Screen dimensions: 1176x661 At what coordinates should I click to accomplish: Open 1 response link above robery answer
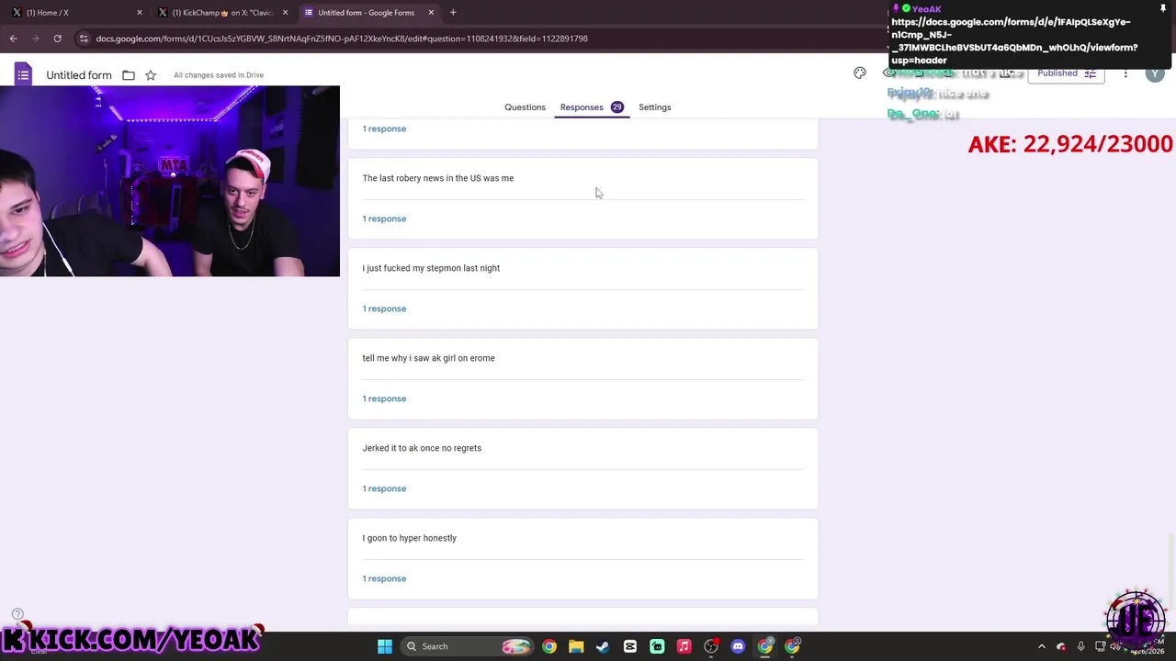(384, 129)
